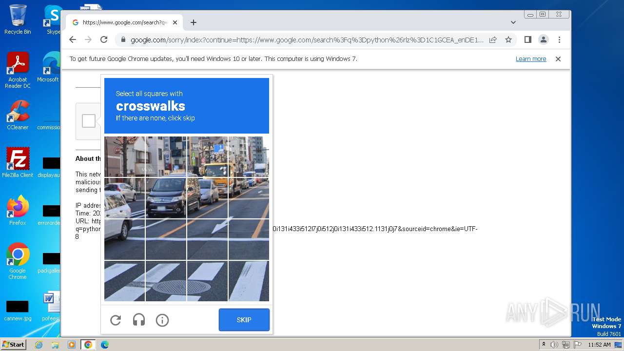
Task: Click the SKIP button
Action: [244, 320]
